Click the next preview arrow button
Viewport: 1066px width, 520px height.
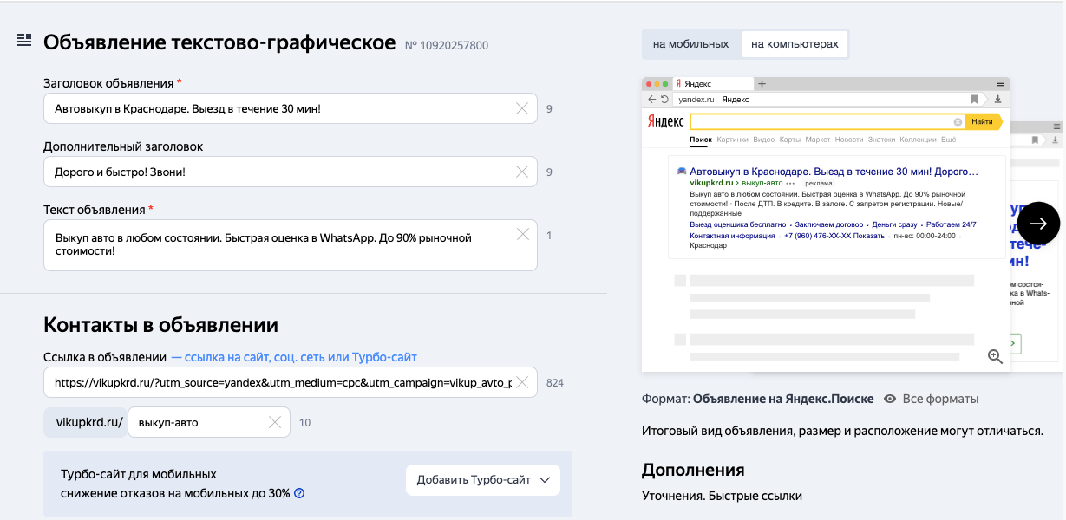[1038, 224]
